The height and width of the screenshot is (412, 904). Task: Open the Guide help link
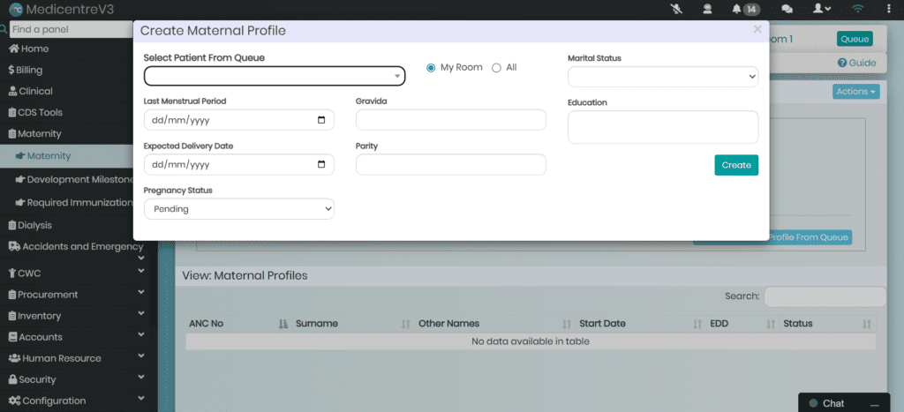pyautogui.click(x=856, y=64)
